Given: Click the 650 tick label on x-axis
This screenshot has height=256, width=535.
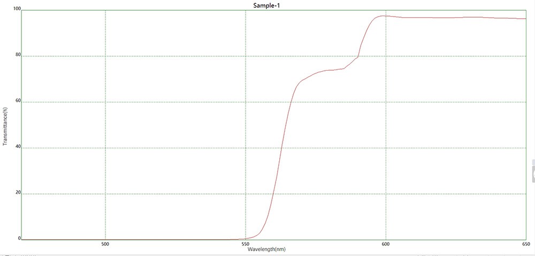Looking at the screenshot, I should pyautogui.click(x=525, y=244).
